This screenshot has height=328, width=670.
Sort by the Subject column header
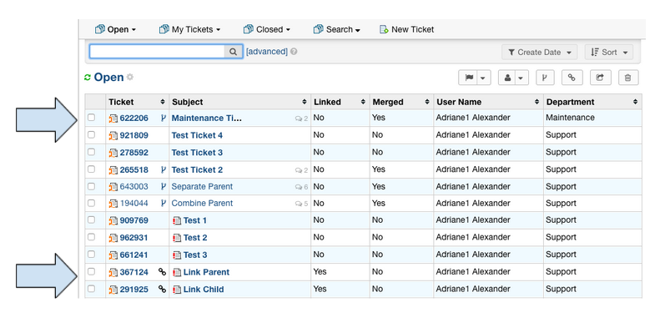239,102
